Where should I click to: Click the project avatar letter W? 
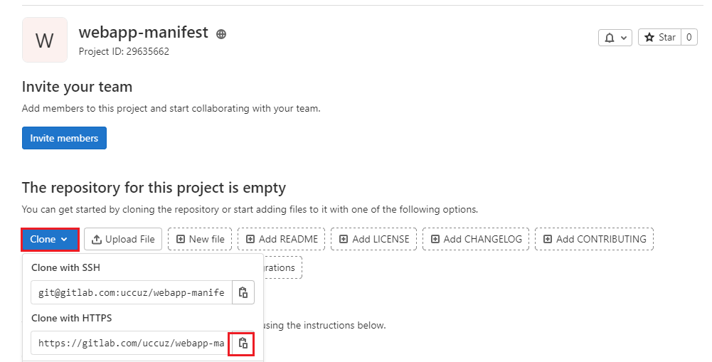pos(45,41)
